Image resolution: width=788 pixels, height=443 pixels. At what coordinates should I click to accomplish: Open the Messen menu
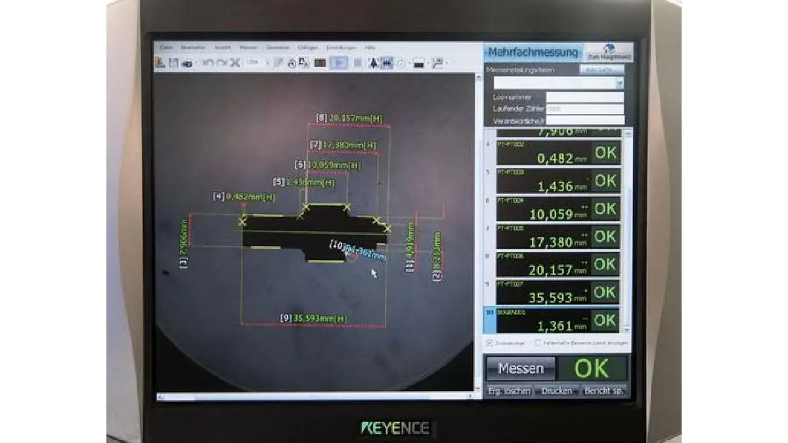[x=248, y=48]
